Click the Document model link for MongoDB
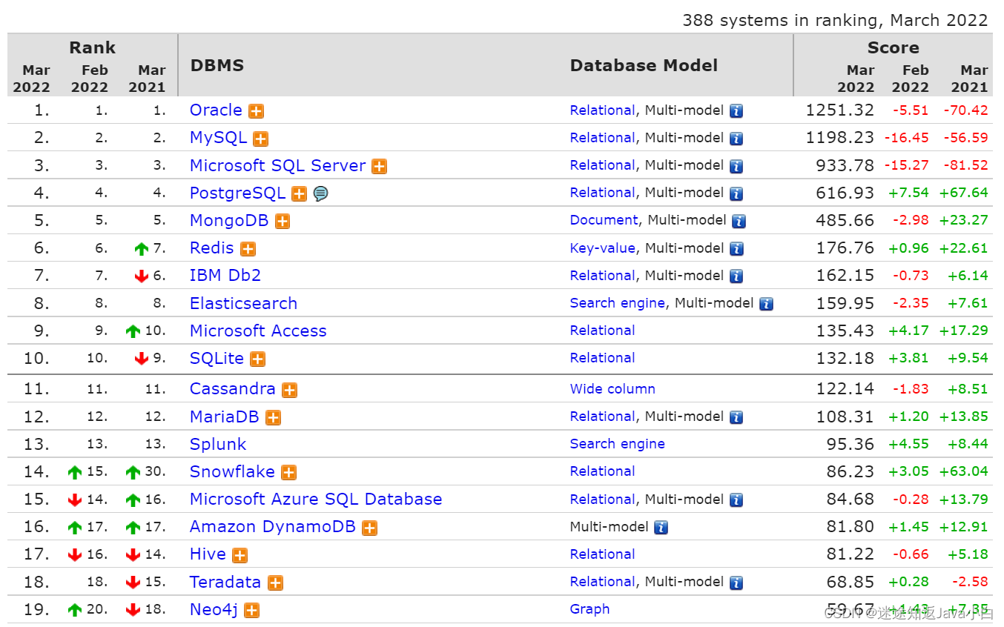This screenshot has width=1004, height=627. pyautogui.click(x=604, y=220)
